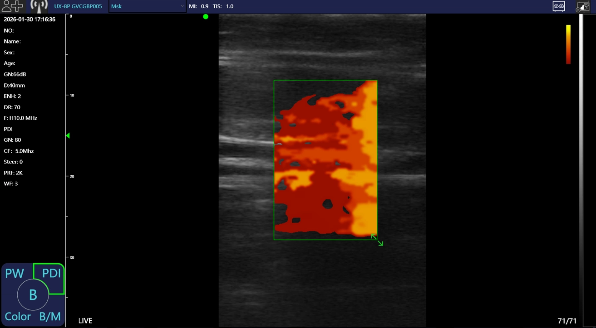Screen dimensions: 596x328
Task: Click the dual ultrasound display icon
Action: point(558,6)
